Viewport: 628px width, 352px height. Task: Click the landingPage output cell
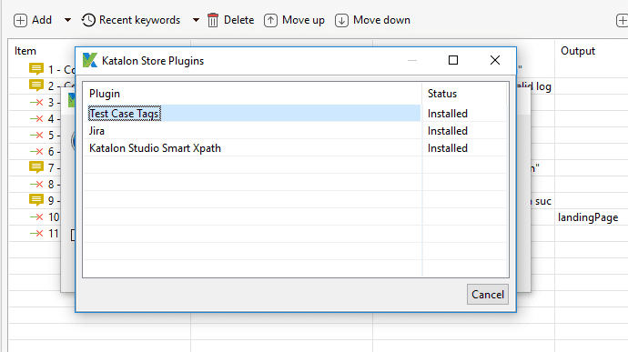pos(588,217)
